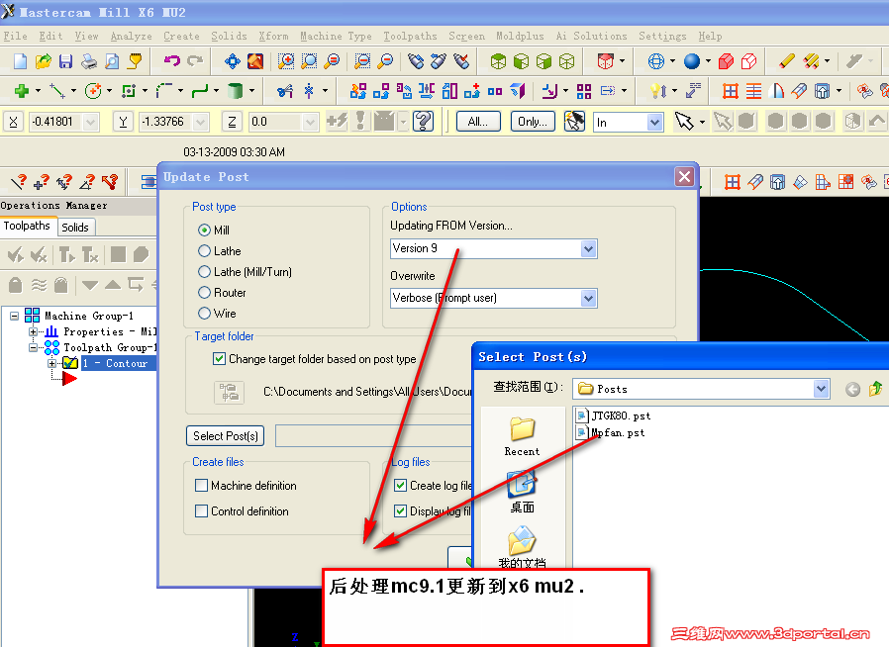
Task: Select the Lathe post type
Action: (x=204, y=251)
